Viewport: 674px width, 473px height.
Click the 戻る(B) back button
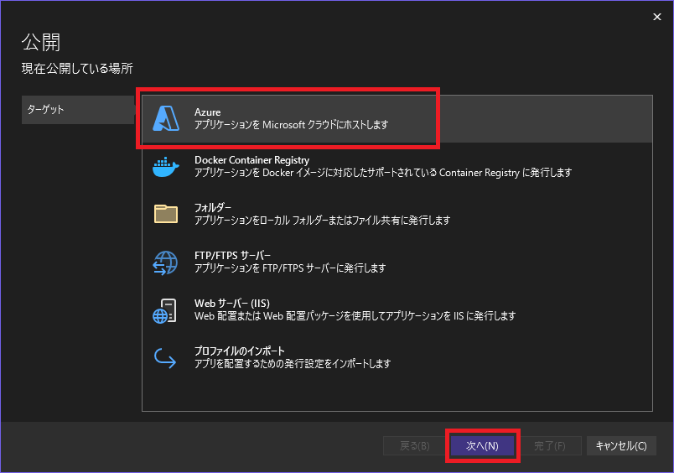(414, 446)
